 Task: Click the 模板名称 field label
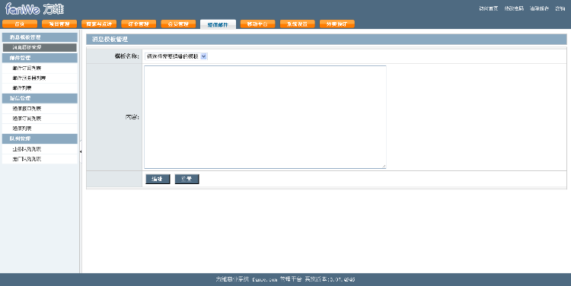click(126, 56)
